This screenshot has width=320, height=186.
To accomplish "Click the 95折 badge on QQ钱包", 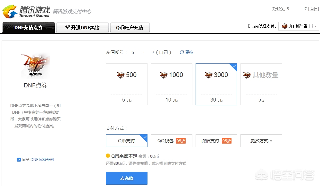I will [181, 141].
